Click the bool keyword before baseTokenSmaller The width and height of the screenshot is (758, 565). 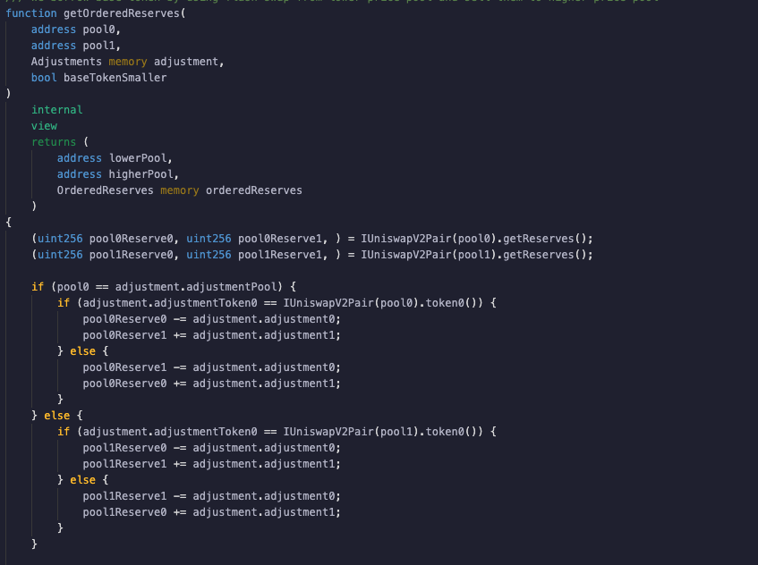click(x=43, y=77)
